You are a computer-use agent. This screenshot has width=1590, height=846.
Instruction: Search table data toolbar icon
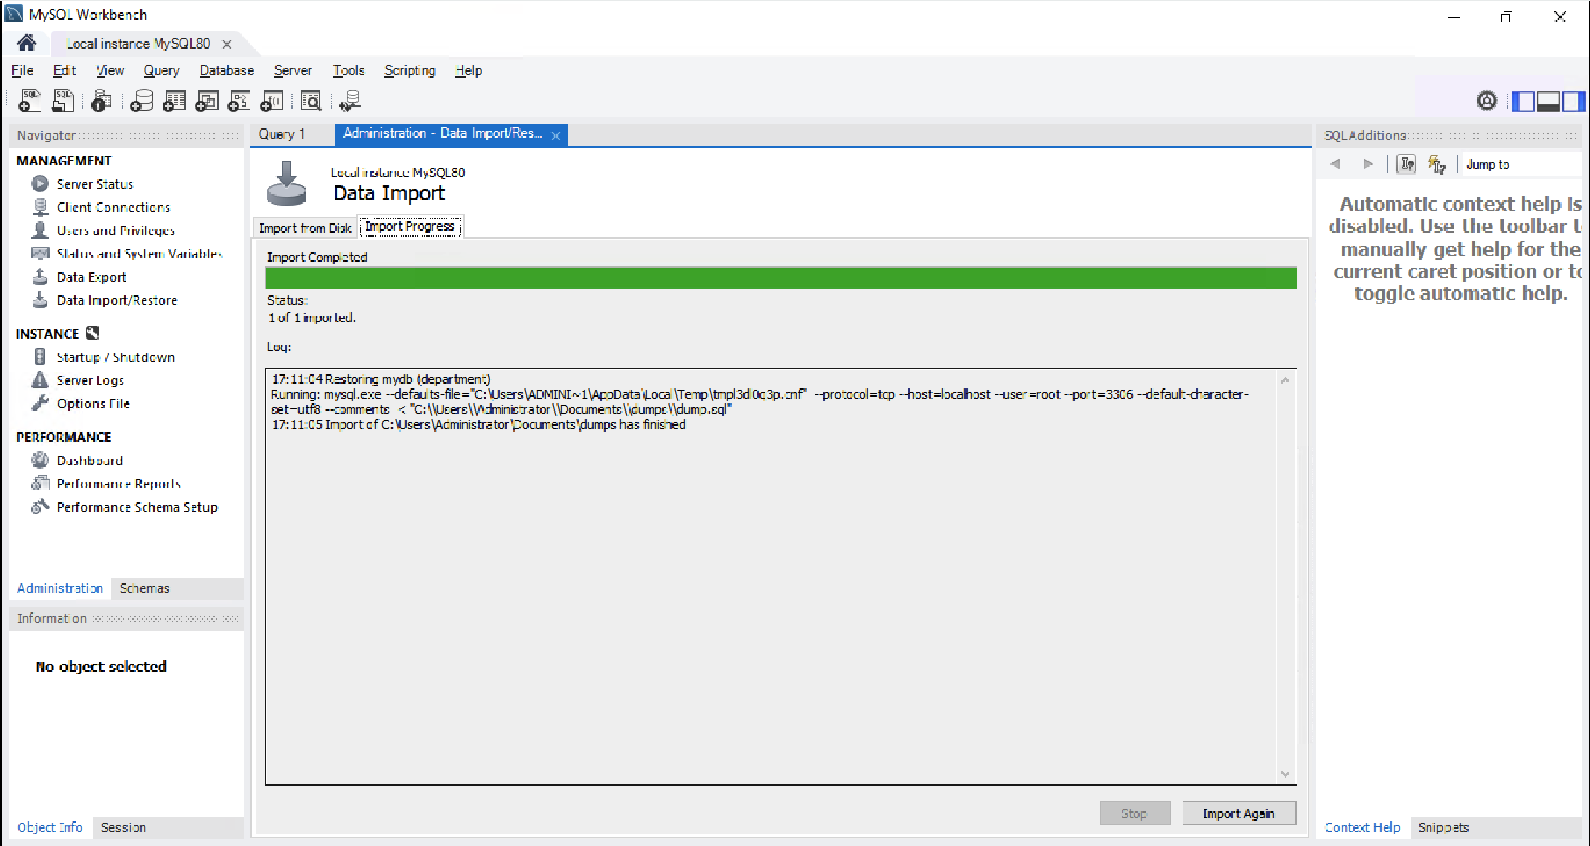point(311,101)
